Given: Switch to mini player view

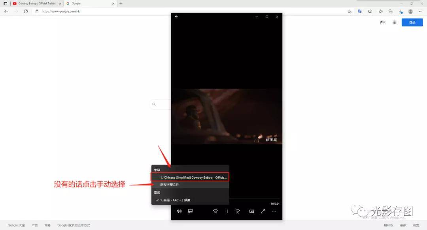Looking at the screenshot, I should coord(251,211).
